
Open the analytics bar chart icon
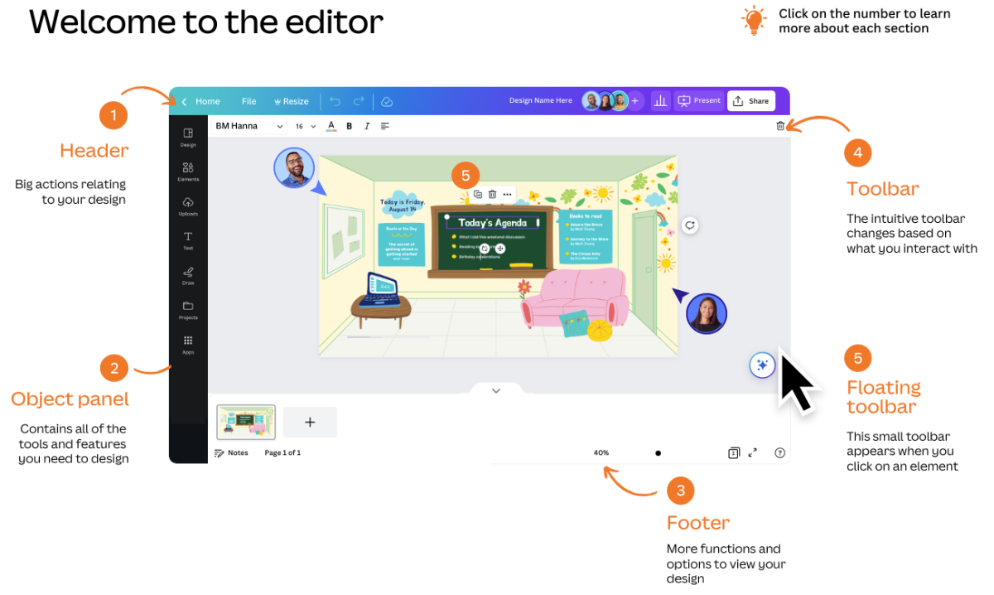tap(660, 101)
